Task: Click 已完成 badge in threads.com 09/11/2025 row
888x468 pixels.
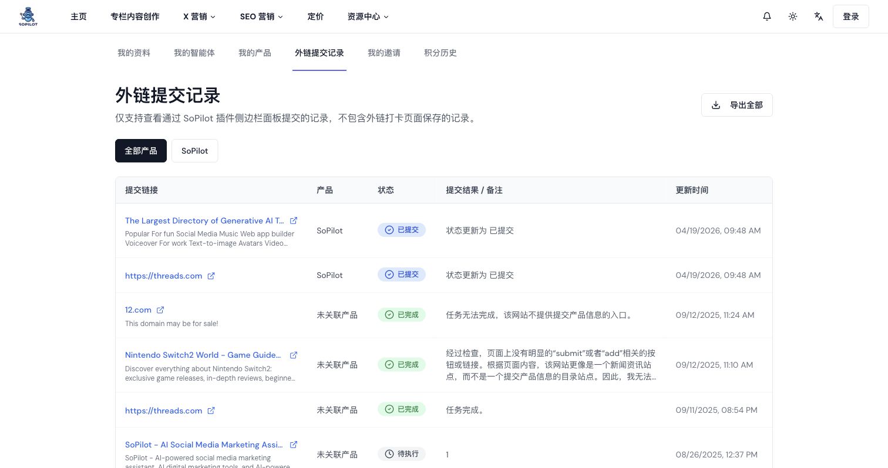Action: pos(402,409)
